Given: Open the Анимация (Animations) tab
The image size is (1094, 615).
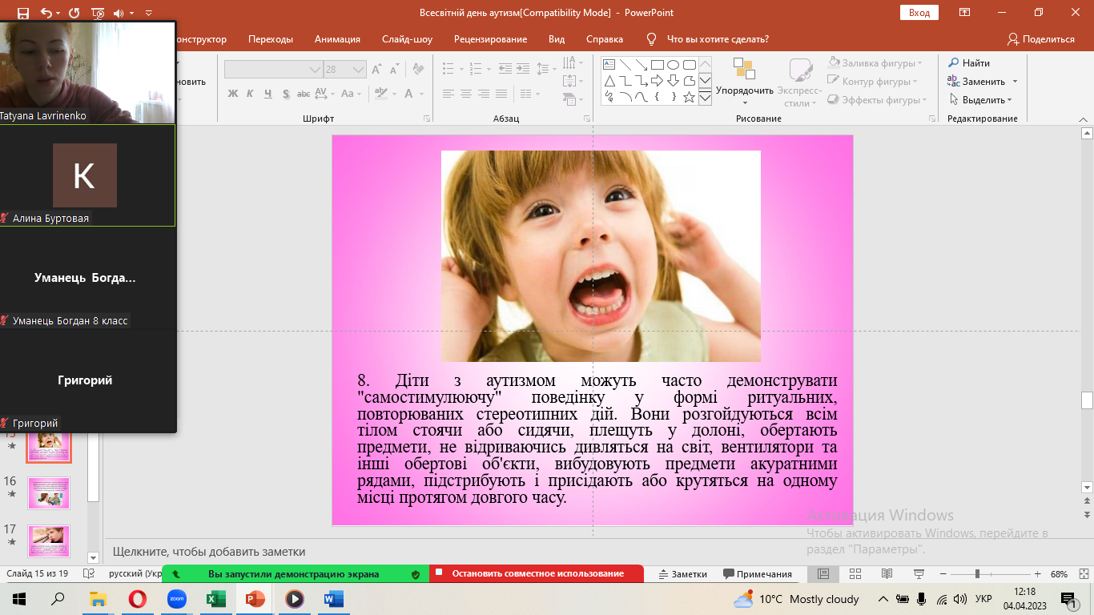Looking at the screenshot, I should pyautogui.click(x=337, y=39).
